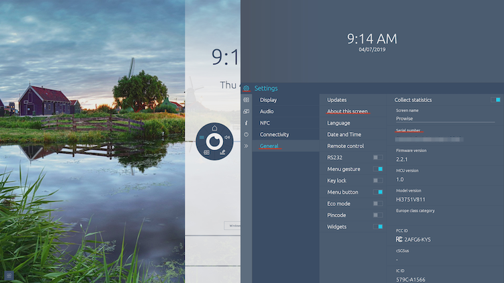This screenshot has width=504, height=283.
Task: Enable the Eco mode switch
Action: pyautogui.click(x=378, y=204)
